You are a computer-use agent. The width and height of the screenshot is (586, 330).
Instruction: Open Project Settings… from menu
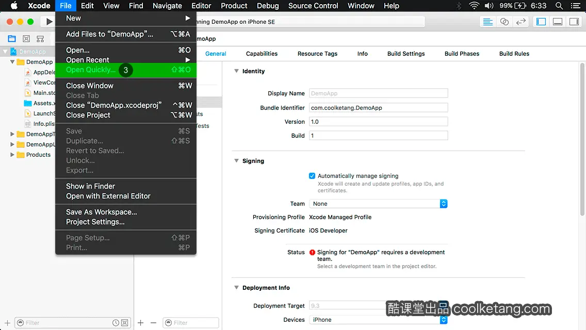click(x=125, y=222)
